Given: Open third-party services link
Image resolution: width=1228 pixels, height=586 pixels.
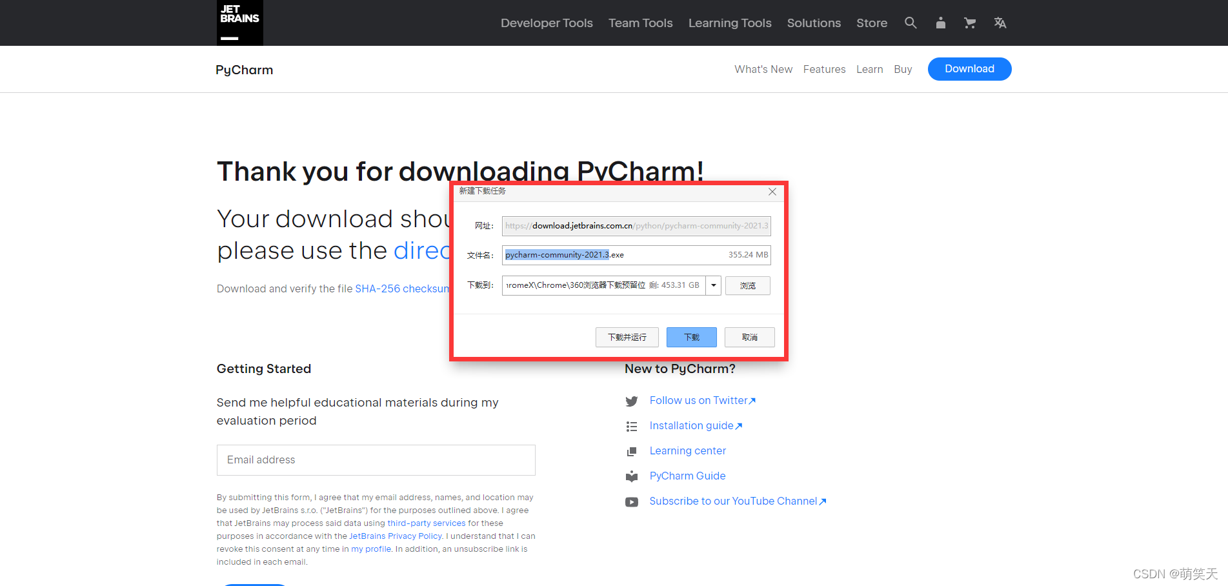Looking at the screenshot, I should coord(427,523).
